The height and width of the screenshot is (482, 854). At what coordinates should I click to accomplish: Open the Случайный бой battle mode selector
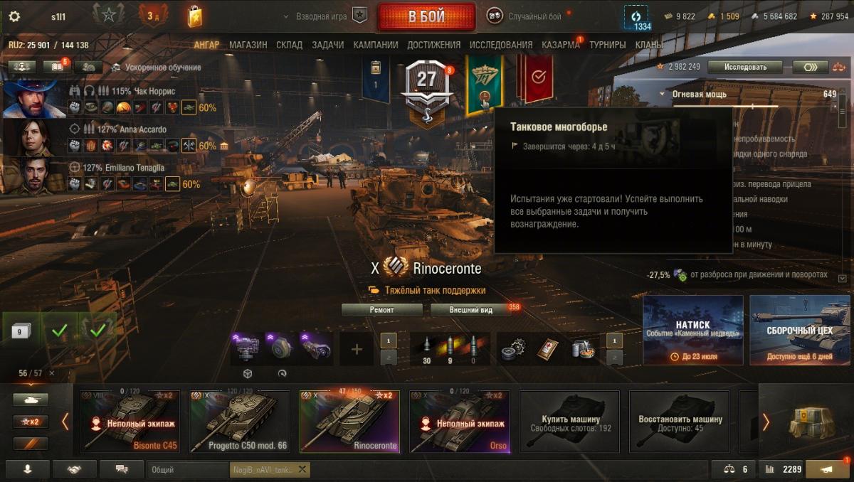coord(526,16)
